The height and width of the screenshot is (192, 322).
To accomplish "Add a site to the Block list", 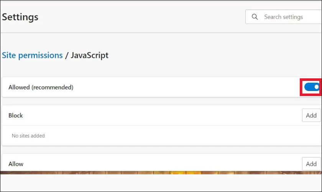I will pos(311,115).
